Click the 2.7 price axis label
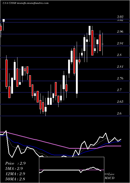This screenshot has width=130, height=183. tap(119, 90)
